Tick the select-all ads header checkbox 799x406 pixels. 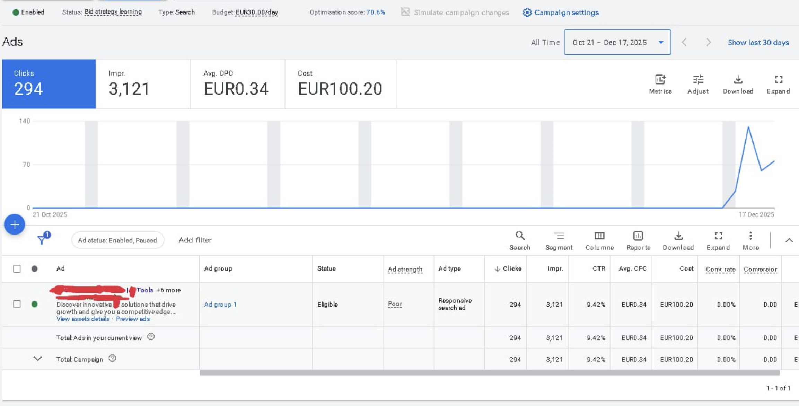click(x=17, y=269)
